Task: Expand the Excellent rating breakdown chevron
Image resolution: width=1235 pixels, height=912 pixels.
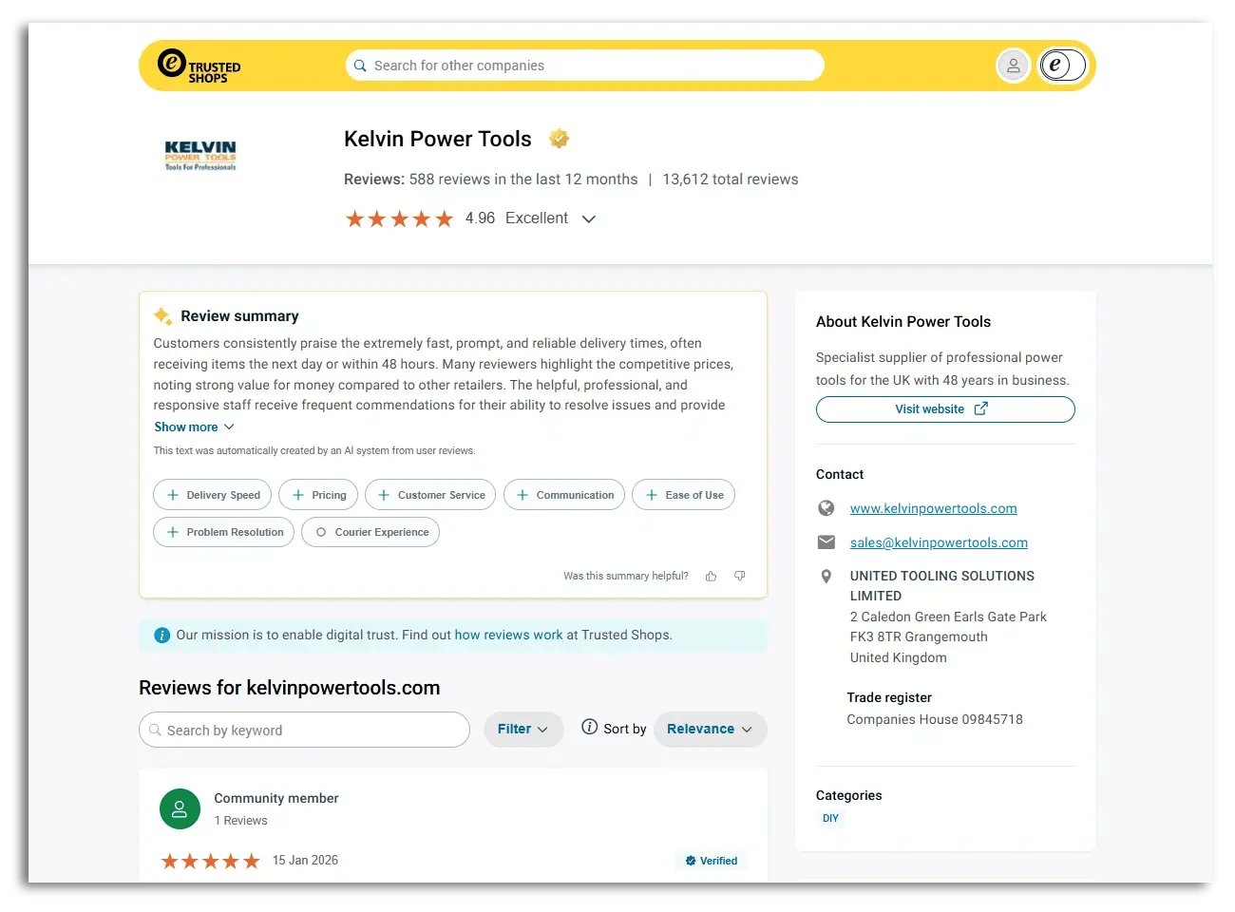Action: coord(588,218)
